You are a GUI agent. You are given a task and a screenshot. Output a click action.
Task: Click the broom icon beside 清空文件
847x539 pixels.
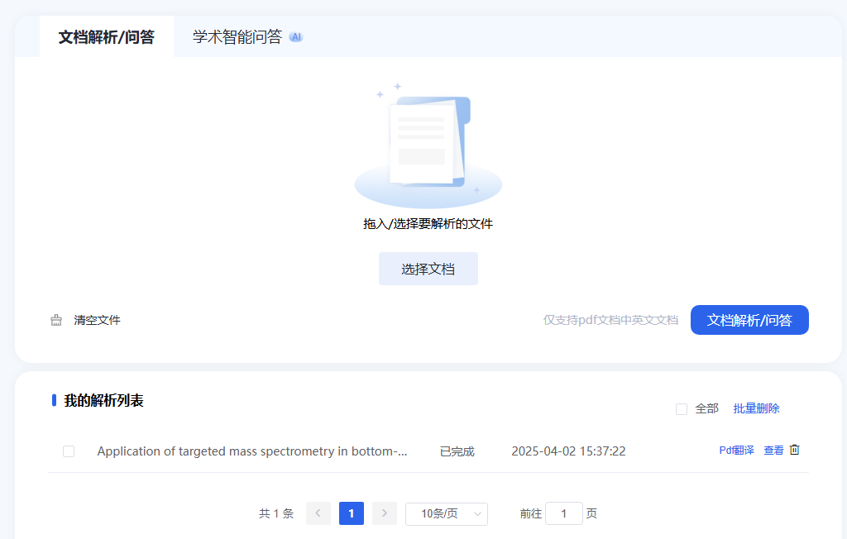click(56, 320)
